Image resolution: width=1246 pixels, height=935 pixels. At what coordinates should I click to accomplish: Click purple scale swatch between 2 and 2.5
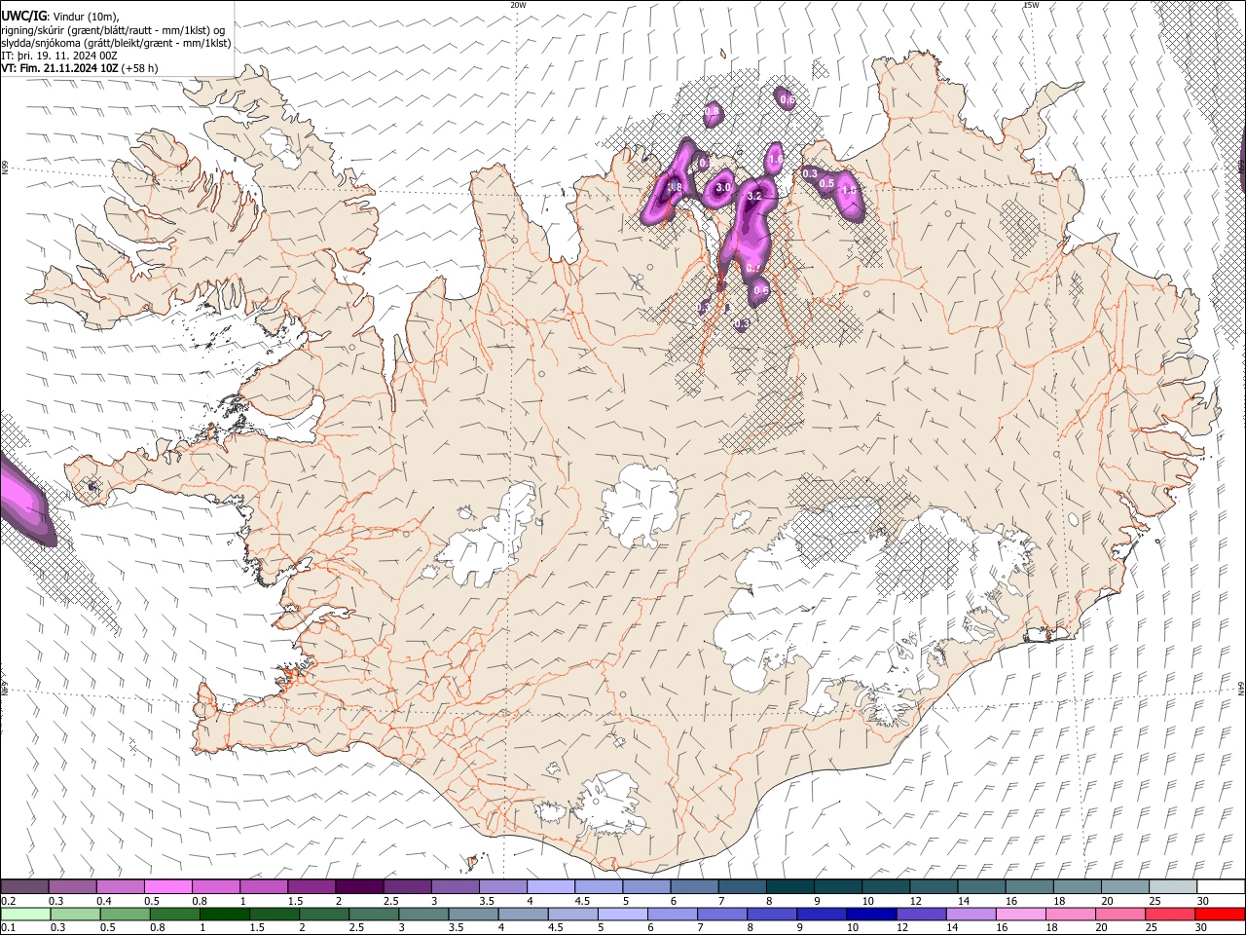(x=358, y=887)
